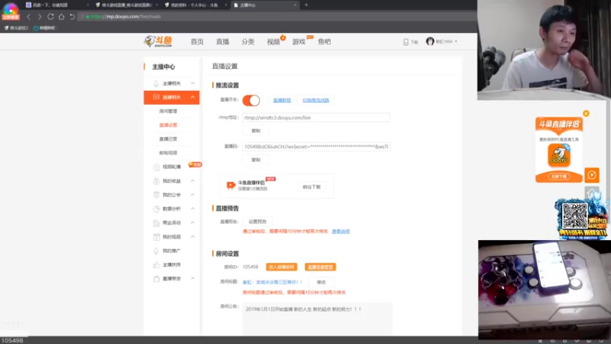Click 前往下载 for 斗鱼直播伴侣

pos(312,187)
